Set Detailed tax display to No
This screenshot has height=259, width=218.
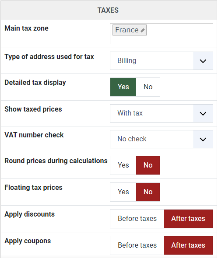point(148,87)
